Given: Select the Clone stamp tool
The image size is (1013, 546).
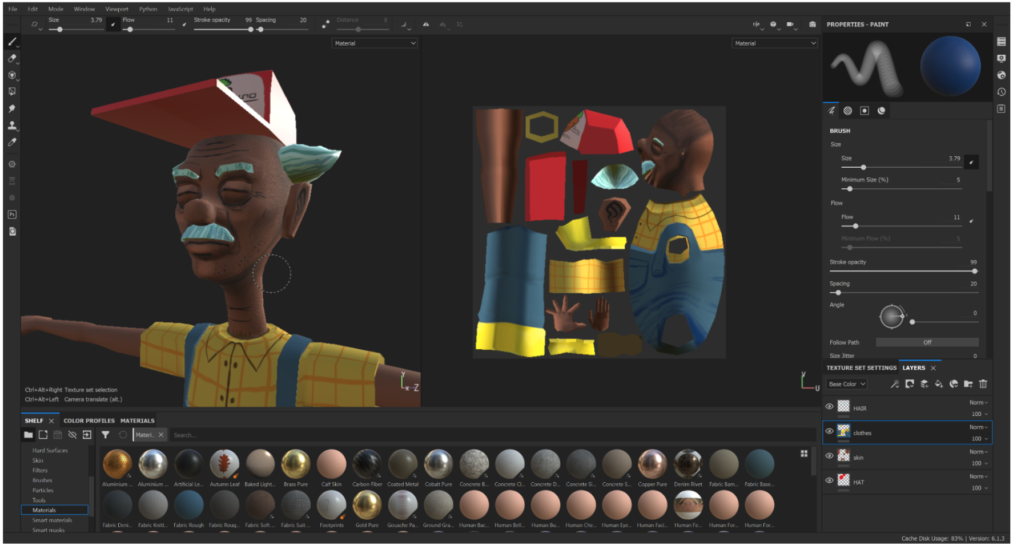Looking at the screenshot, I should coord(12,126).
